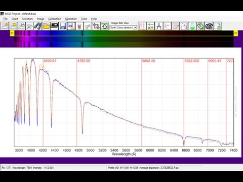The image size is (243, 182).
Task: Open the Calibration menu
Action: tap(55, 19)
